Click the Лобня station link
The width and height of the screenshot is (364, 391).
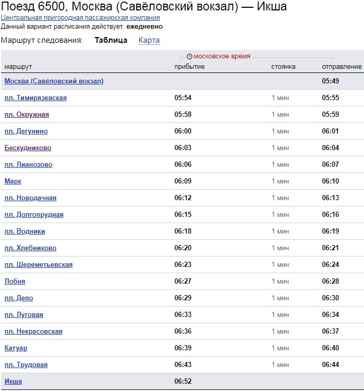click(x=15, y=282)
